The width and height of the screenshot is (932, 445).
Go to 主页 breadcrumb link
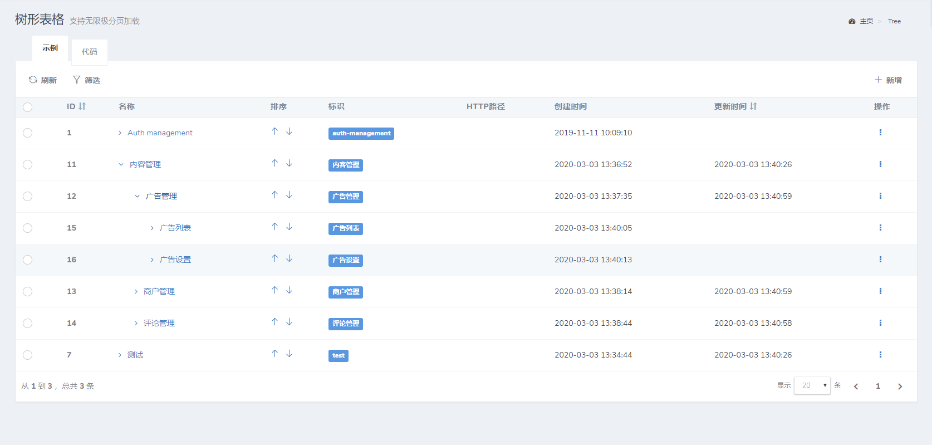pyautogui.click(x=861, y=21)
